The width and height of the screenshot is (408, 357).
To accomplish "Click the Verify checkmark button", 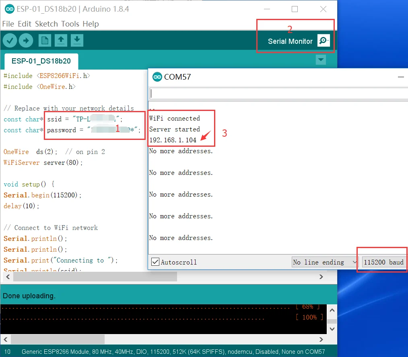I will [10, 41].
